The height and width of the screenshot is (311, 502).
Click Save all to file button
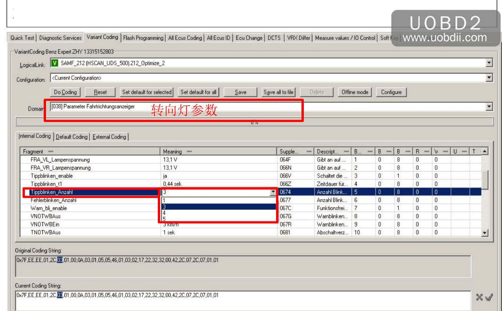click(278, 92)
